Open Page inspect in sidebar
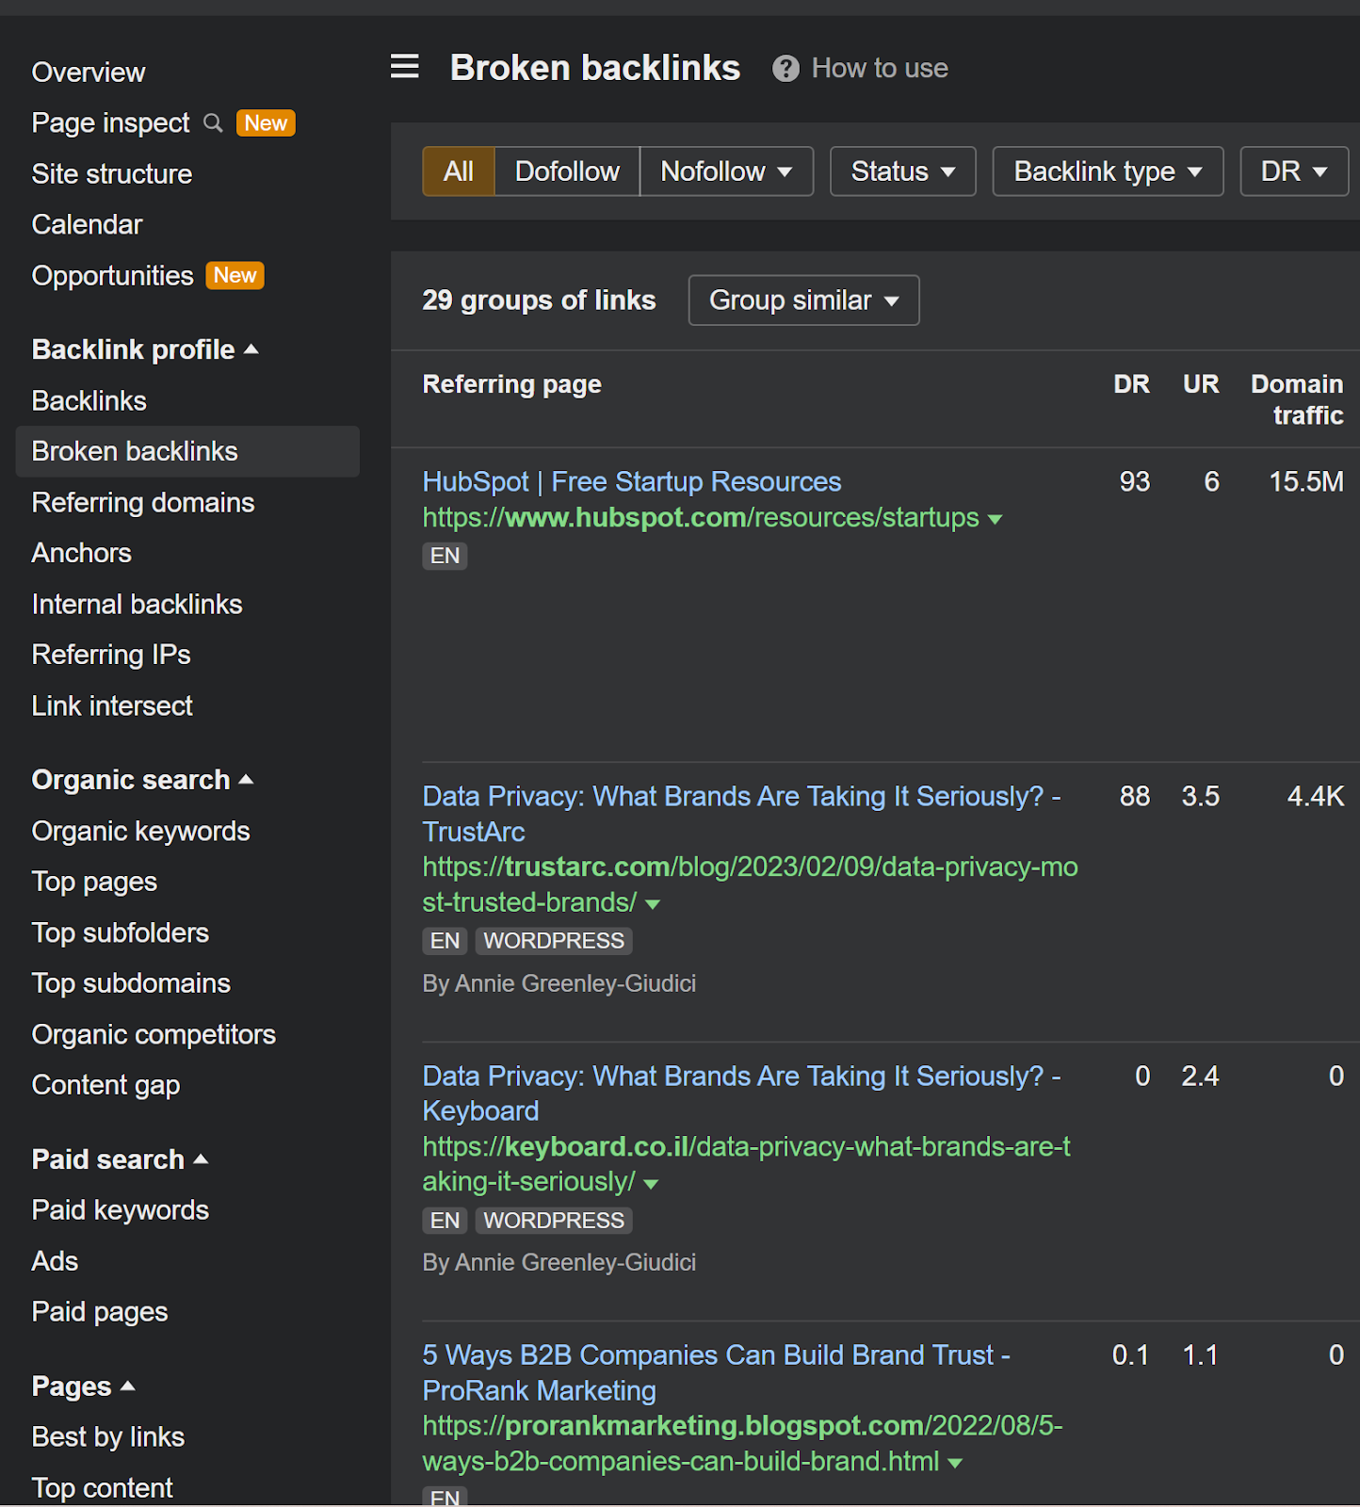Viewport: 1360px width, 1507px height. (111, 123)
